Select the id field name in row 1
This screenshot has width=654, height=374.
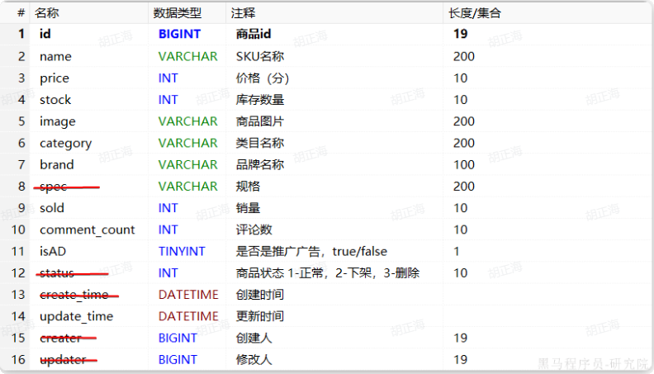click(45, 35)
